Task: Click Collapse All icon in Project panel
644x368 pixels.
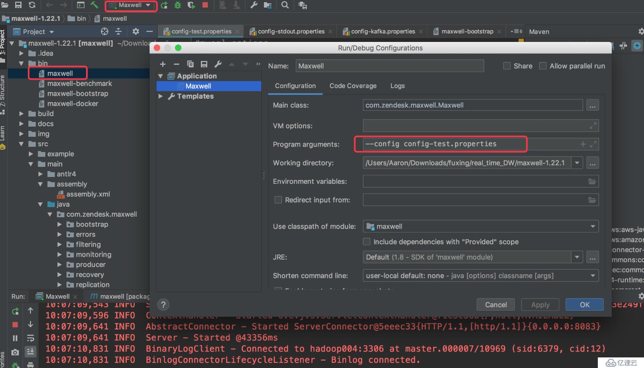Action: click(119, 31)
